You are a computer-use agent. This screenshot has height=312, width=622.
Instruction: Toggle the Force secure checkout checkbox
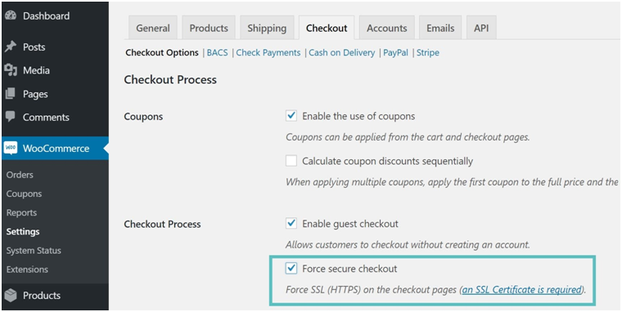291,269
